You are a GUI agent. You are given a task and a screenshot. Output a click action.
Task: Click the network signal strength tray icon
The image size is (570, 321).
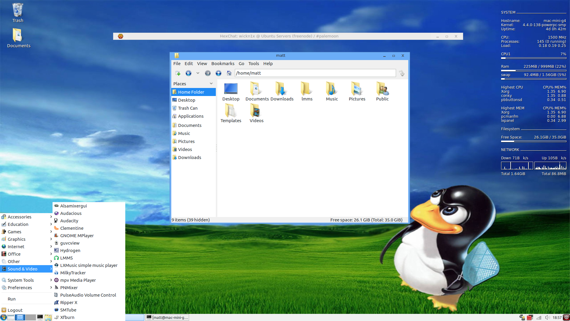pos(539,317)
